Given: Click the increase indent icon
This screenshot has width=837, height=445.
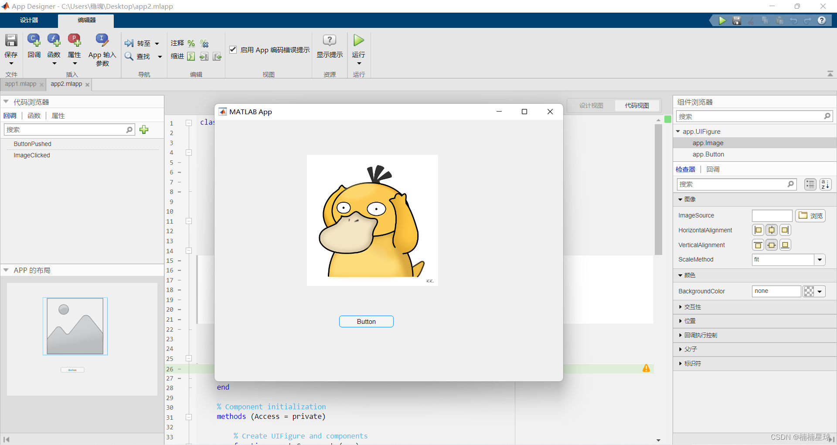Looking at the screenshot, I should [x=204, y=56].
